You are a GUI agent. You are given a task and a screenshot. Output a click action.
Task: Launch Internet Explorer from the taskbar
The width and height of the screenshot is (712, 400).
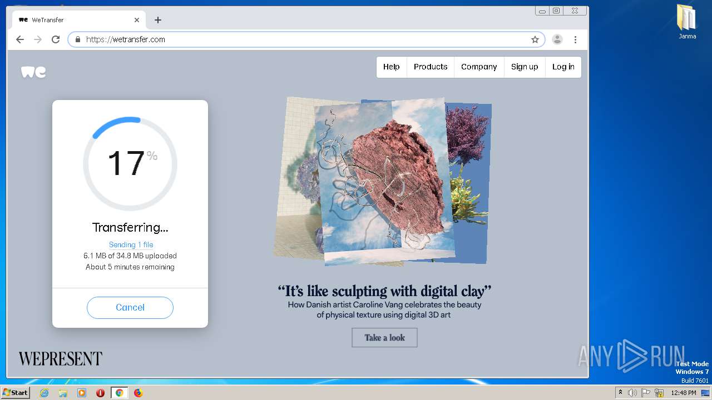tap(44, 393)
